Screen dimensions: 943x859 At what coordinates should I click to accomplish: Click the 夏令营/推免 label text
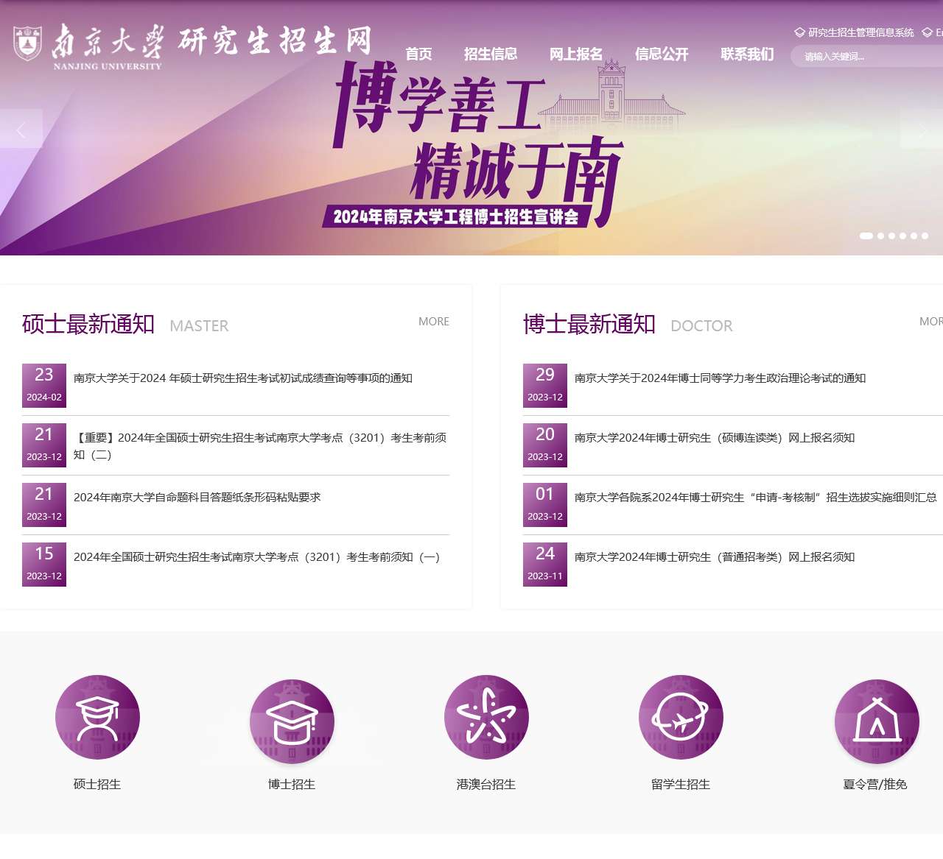click(875, 785)
